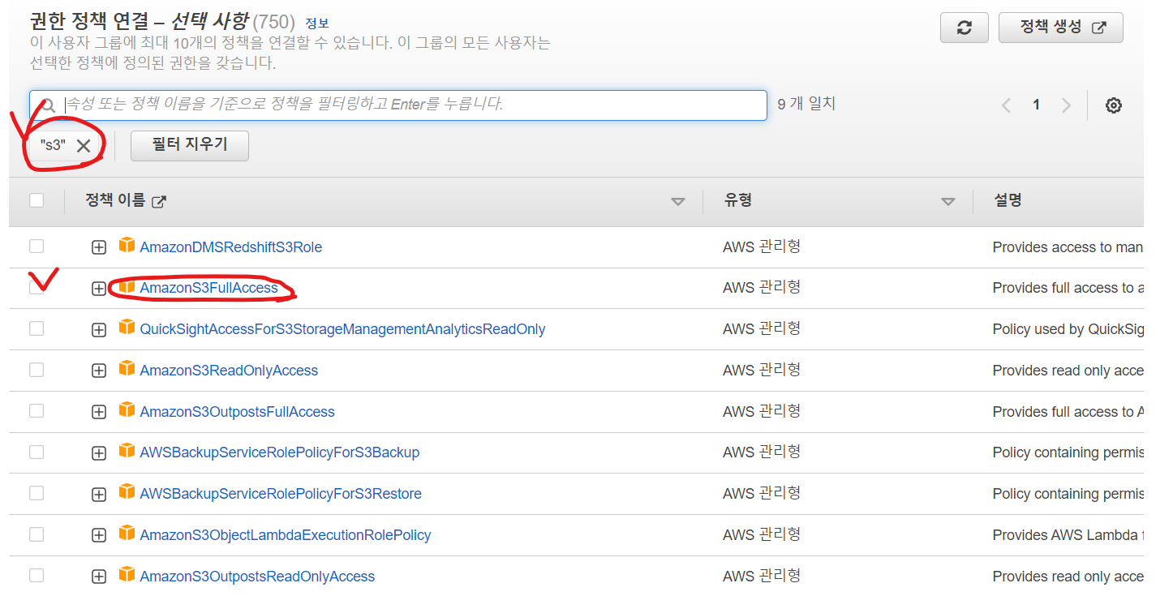
Task: Click the refresh policies icon button
Action: tap(964, 28)
